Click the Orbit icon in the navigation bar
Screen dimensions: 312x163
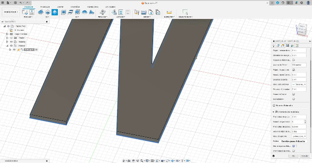pos(124,161)
